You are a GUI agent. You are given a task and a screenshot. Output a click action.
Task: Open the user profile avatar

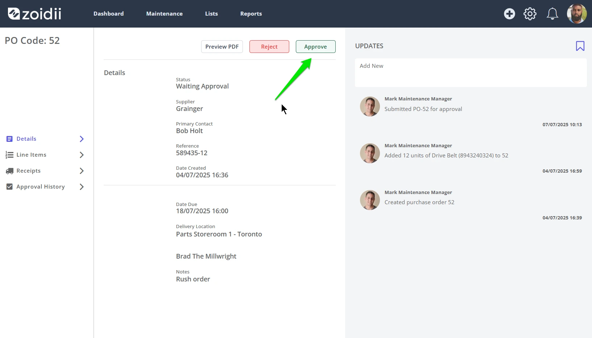tap(577, 14)
